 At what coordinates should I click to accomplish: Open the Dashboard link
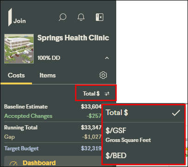(39, 163)
